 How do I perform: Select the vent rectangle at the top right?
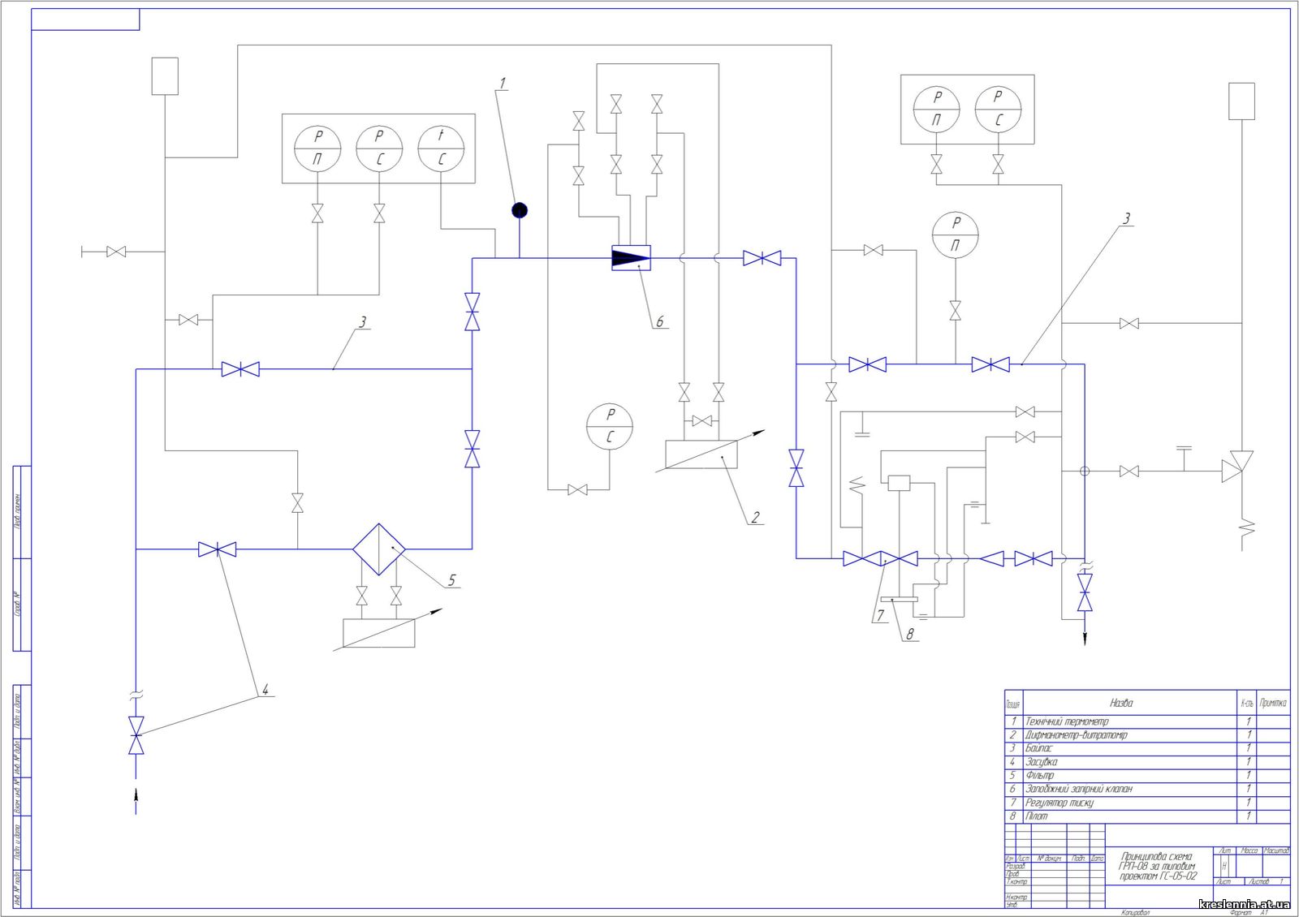coord(1241,101)
